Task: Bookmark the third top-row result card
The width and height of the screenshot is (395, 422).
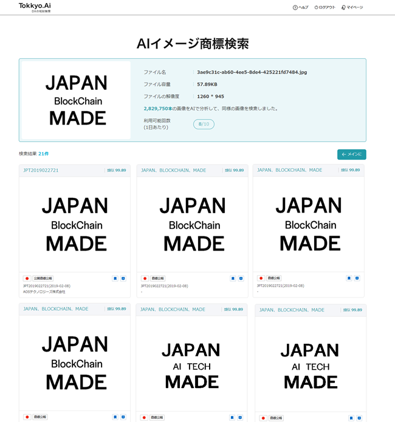Action: [349, 278]
